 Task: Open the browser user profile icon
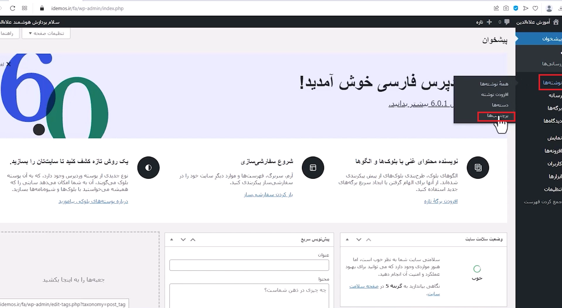(549, 8)
